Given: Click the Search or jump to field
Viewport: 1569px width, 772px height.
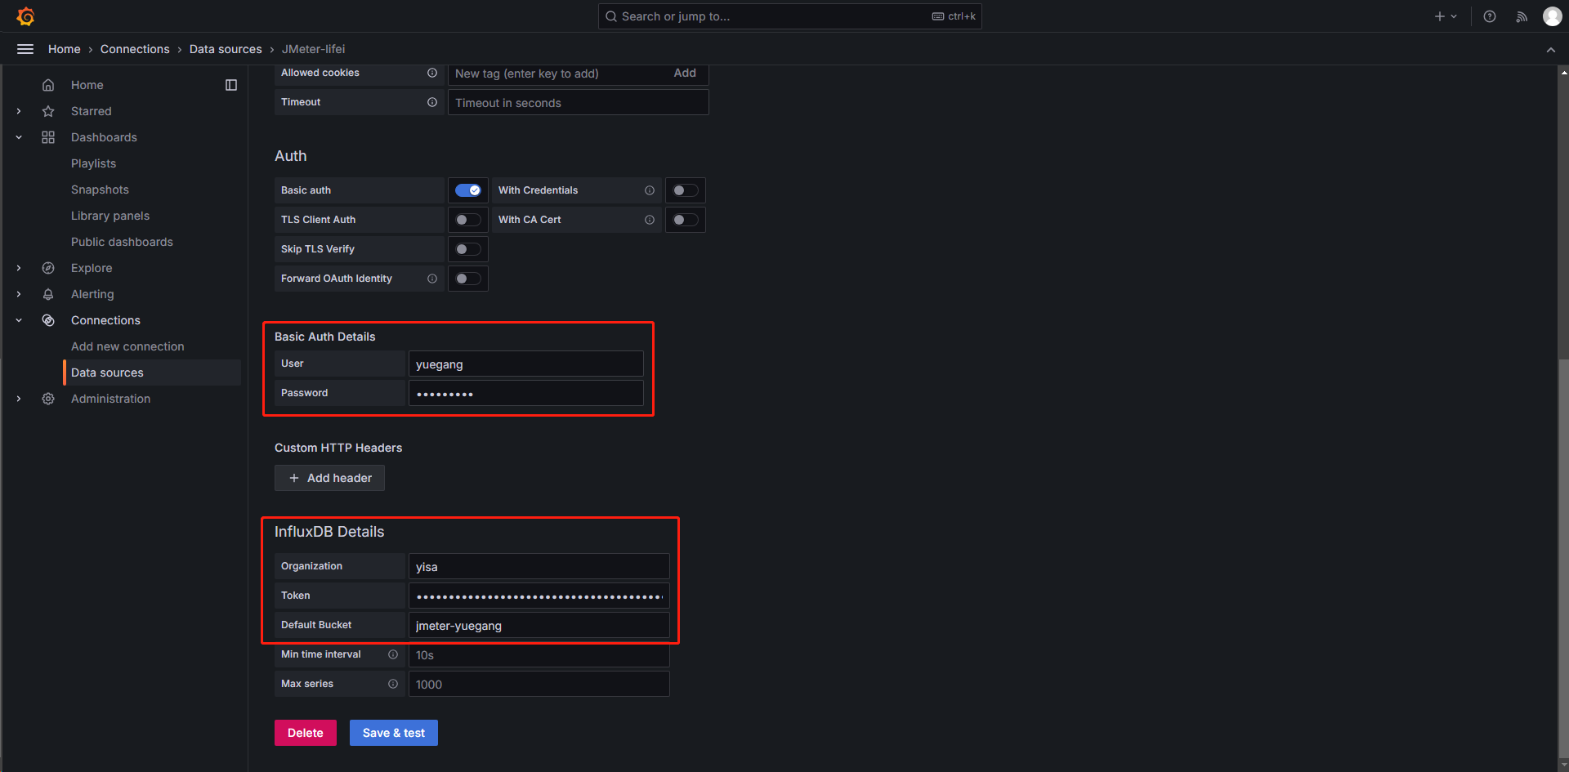Looking at the screenshot, I should 790,16.
